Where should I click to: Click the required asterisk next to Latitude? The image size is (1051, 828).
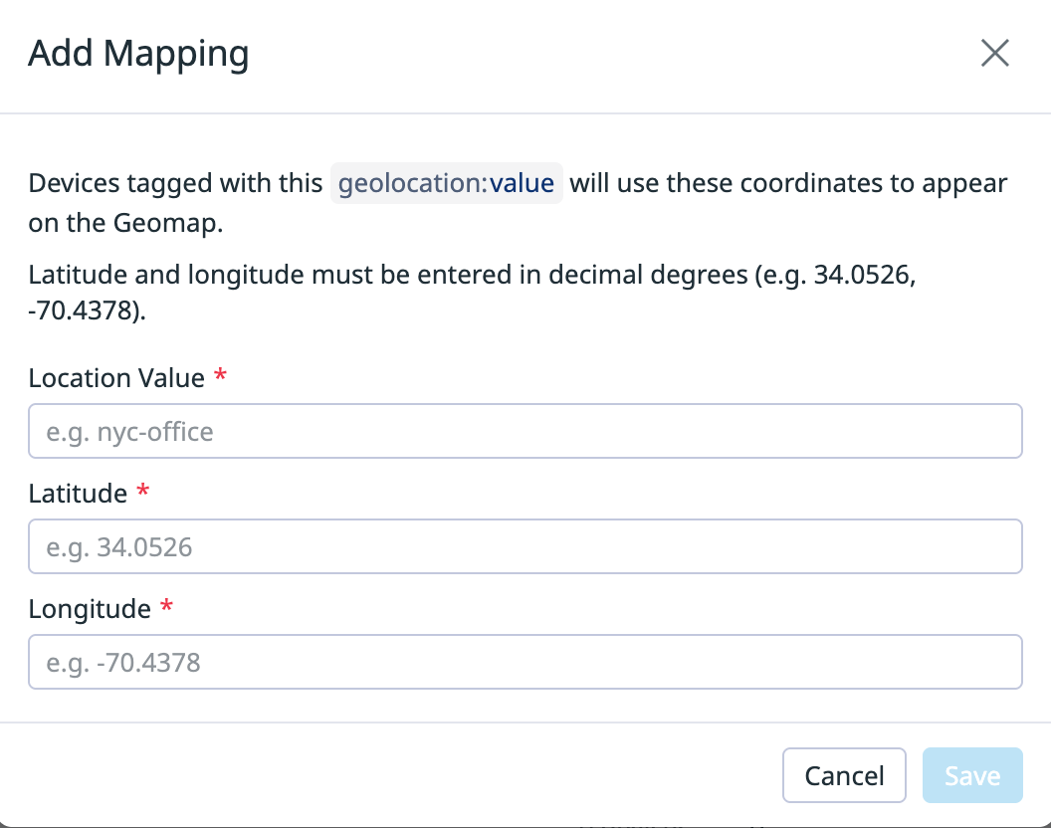point(143,493)
